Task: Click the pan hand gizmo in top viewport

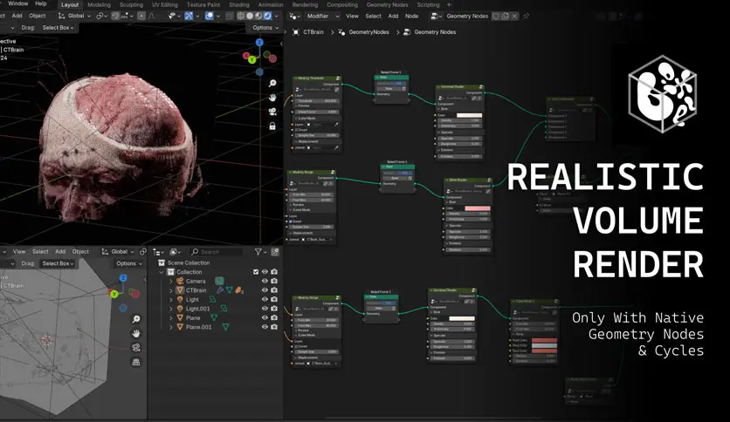Action: pyautogui.click(x=272, y=98)
